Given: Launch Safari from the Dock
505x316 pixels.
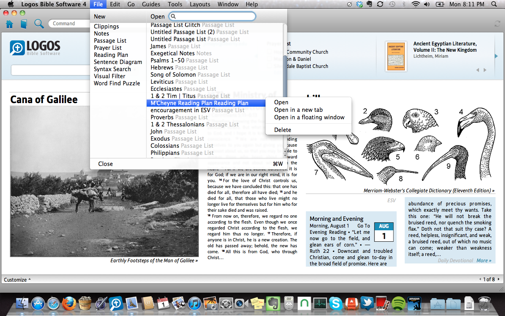Looking at the screenshot, I should coord(53,303).
